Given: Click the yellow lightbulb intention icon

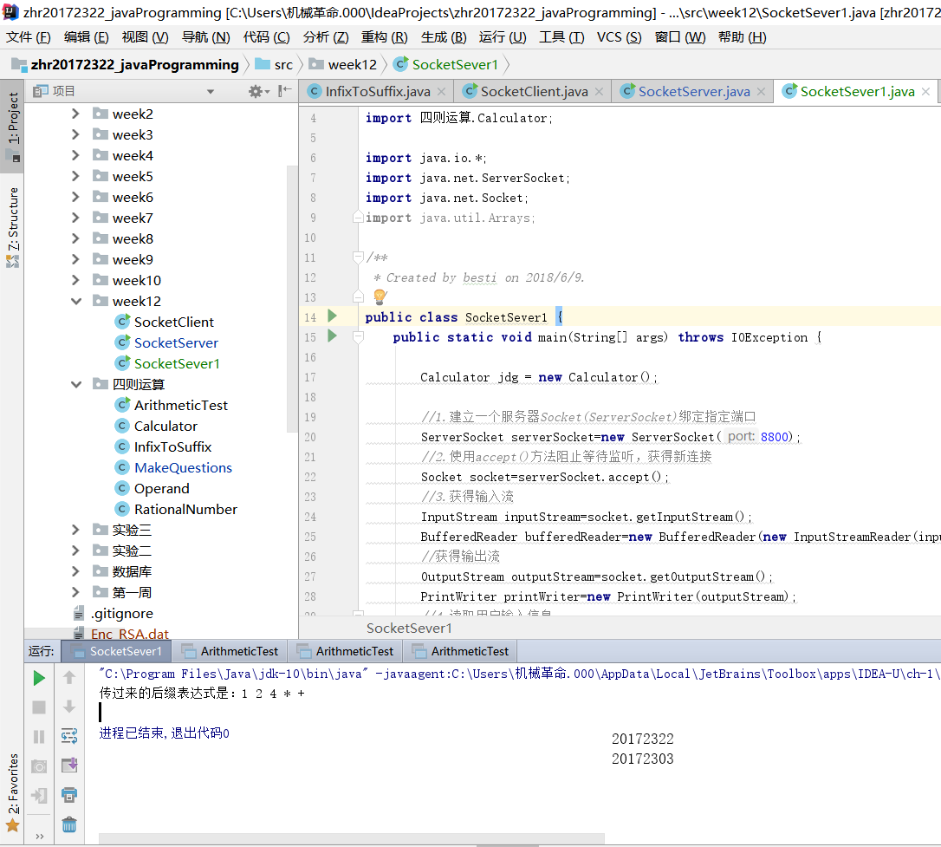Looking at the screenshot, I should coord(380,296).
